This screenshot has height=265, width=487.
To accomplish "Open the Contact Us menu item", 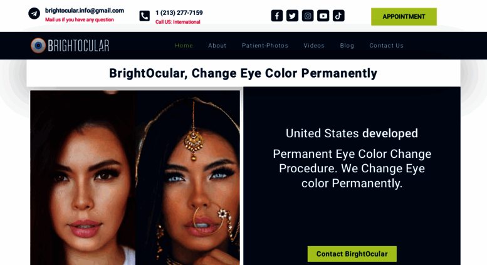I will click(386, 46).
